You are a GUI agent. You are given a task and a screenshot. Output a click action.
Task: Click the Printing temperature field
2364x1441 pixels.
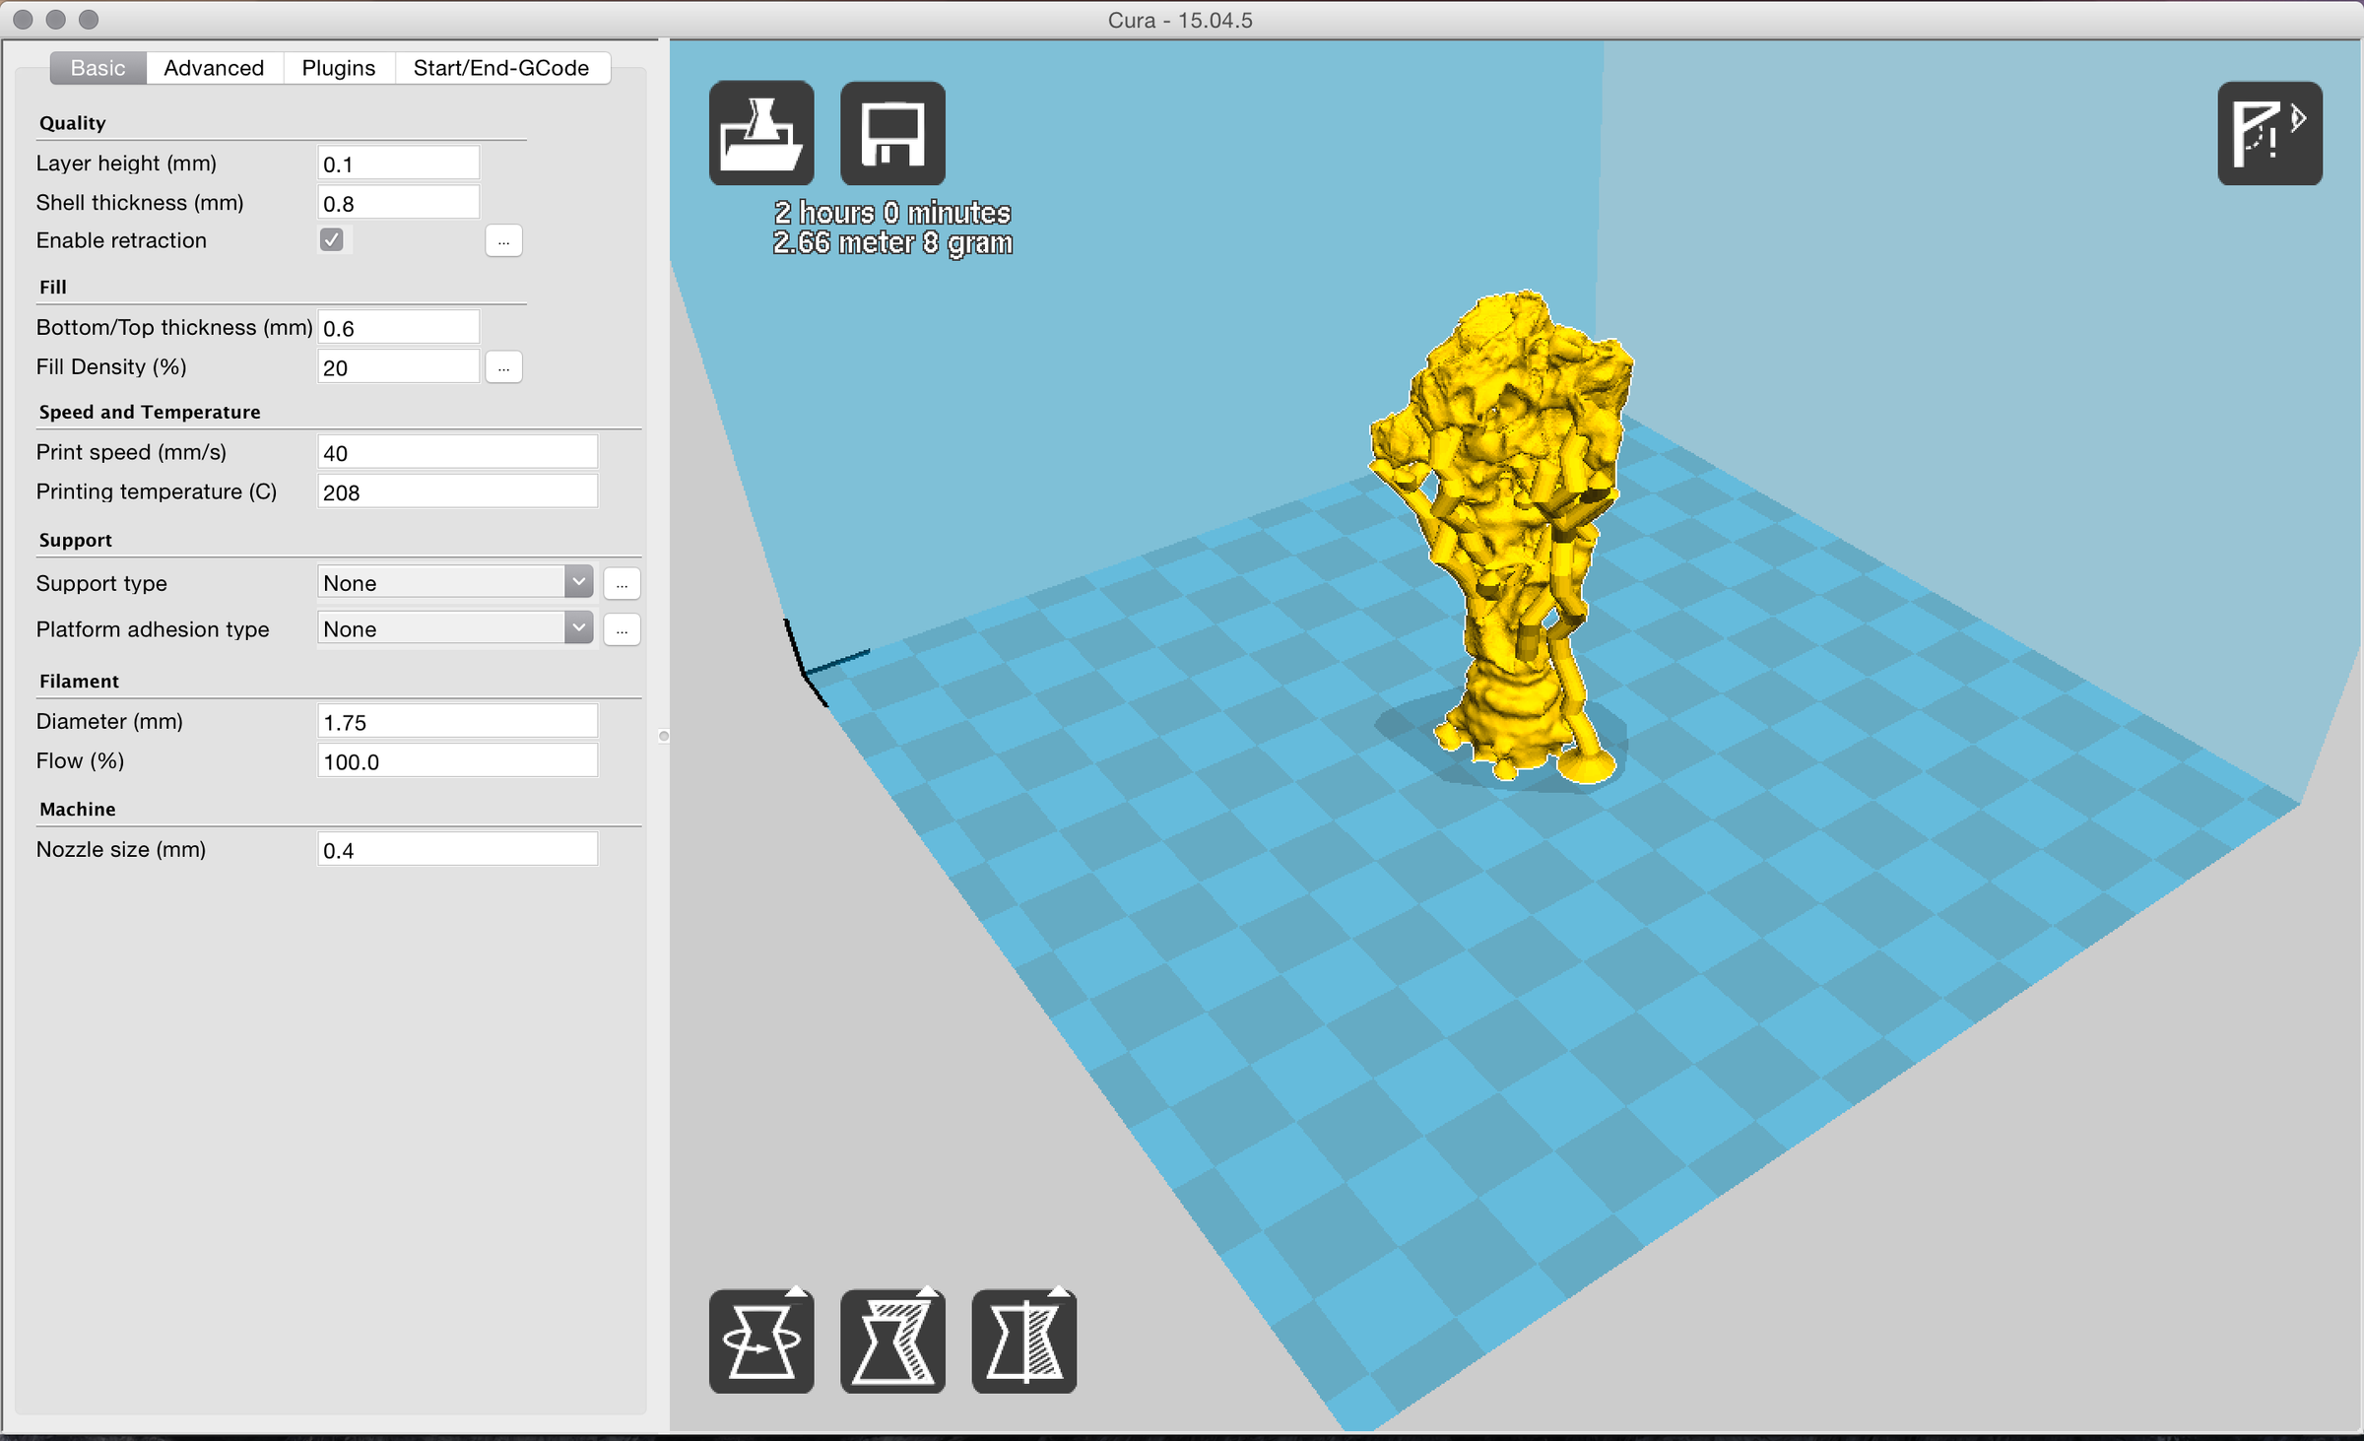pyautogui.click(x=457, y=491)
